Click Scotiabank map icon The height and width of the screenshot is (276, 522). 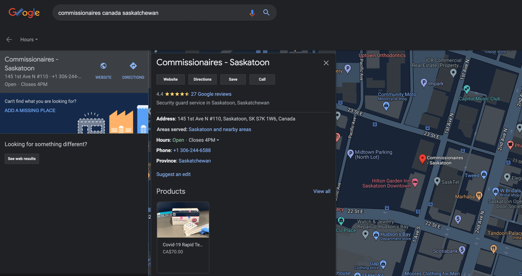[x=462, y=250]
